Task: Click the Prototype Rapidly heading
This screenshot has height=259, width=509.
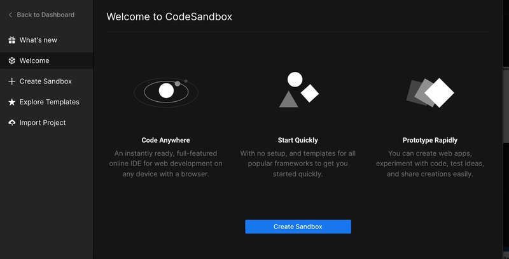Action: 430,140
